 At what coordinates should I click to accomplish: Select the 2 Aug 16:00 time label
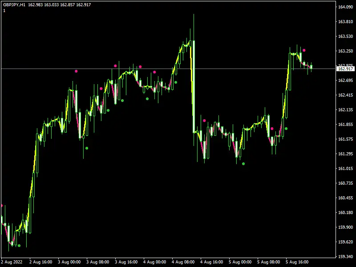[41, 262]
